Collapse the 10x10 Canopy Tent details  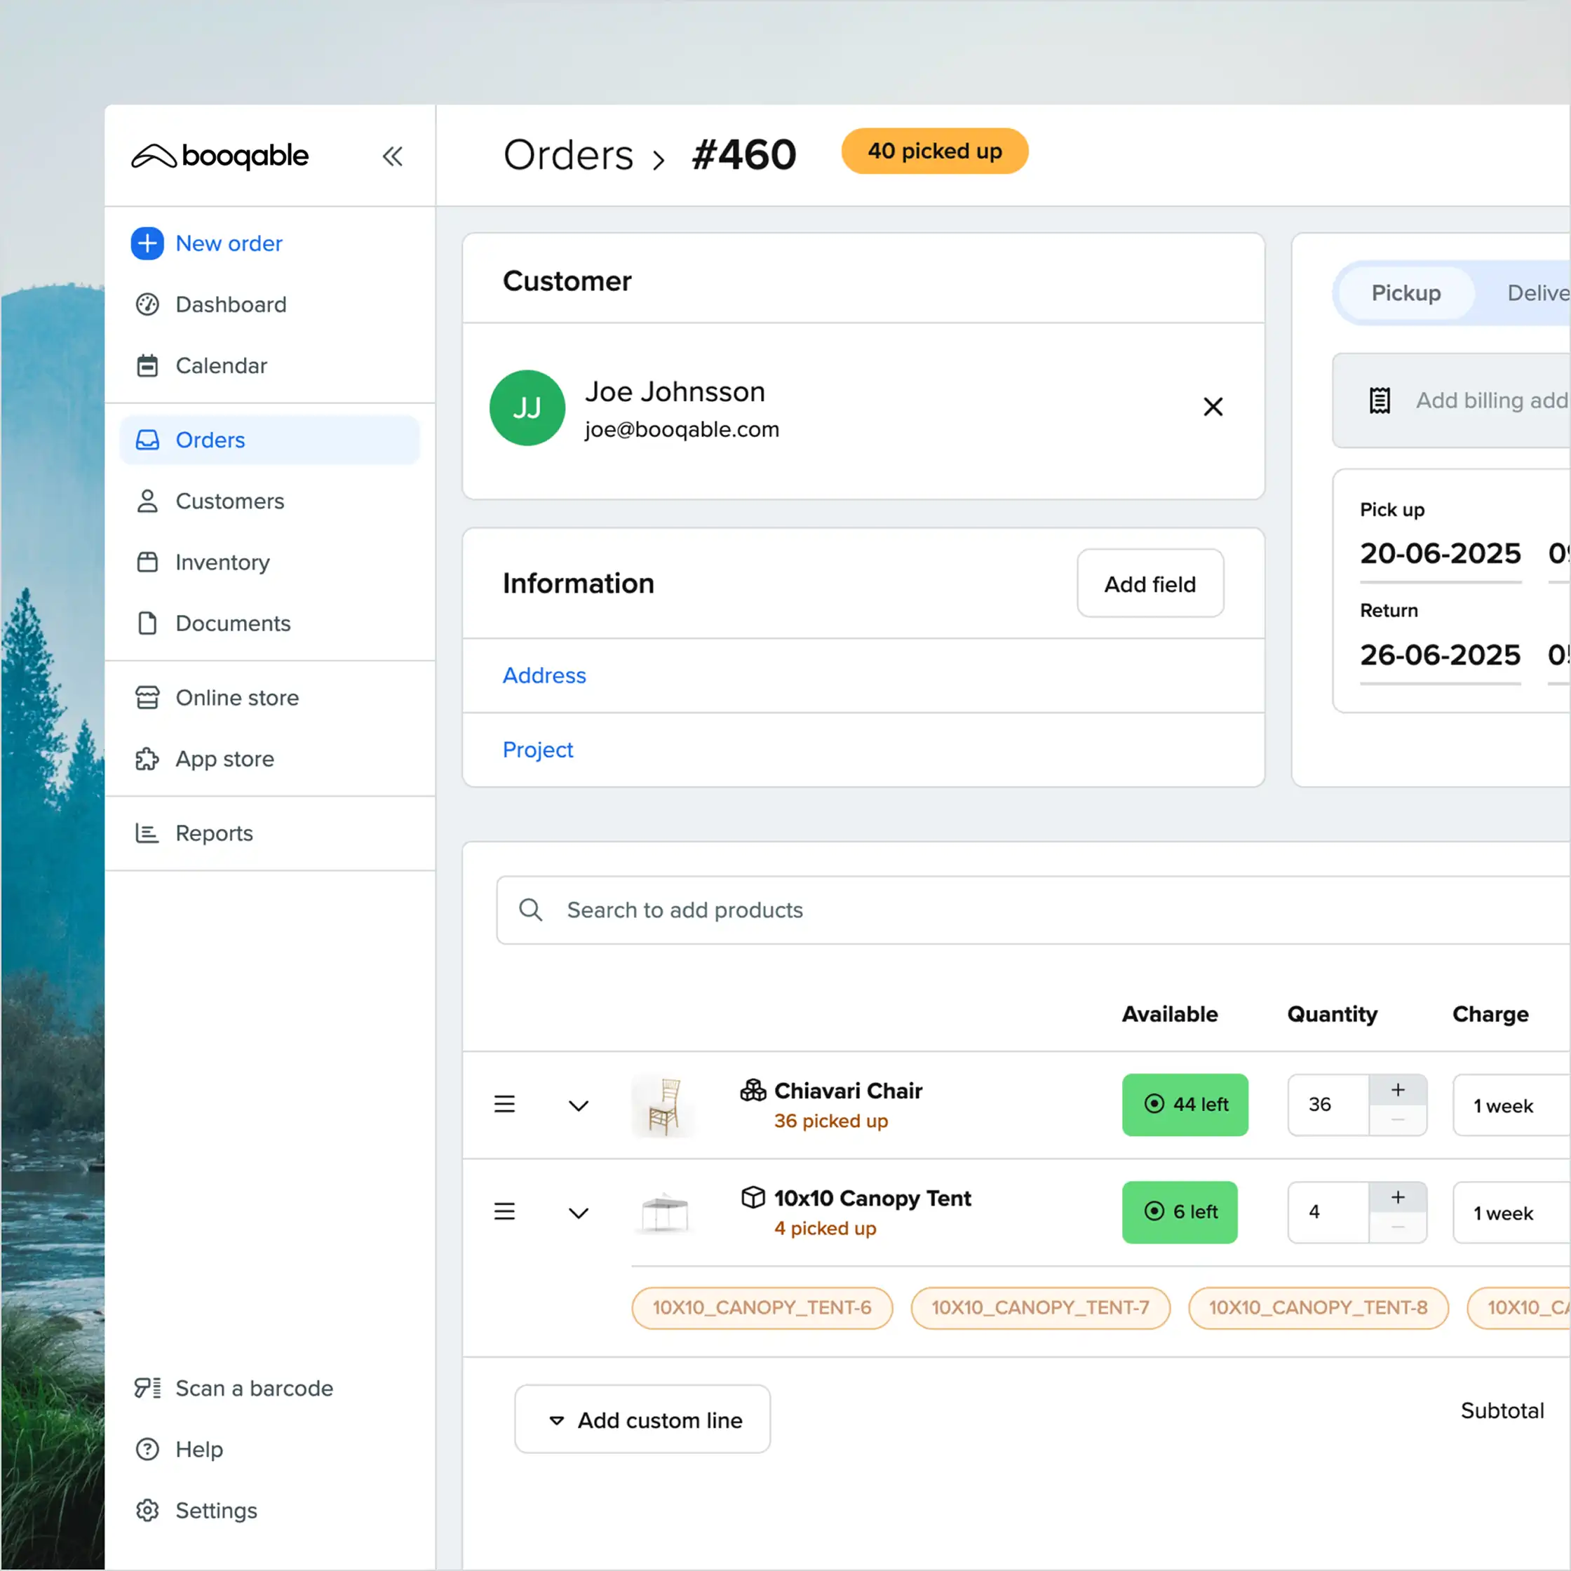point(579,1213)
